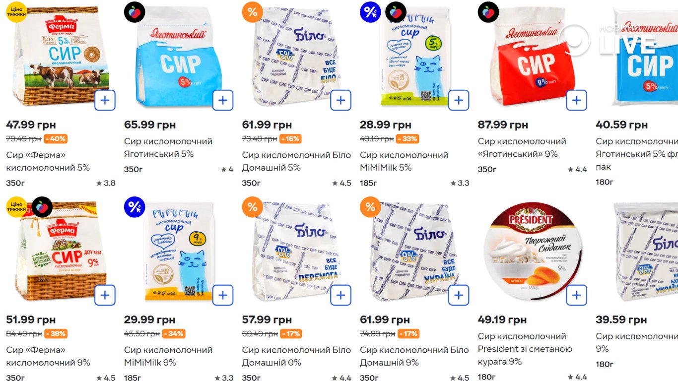This screenshot has width=678, height=381.
Task: Open Сир кисломолочний MiMiMilk 5% title
Action: (404, 161)
